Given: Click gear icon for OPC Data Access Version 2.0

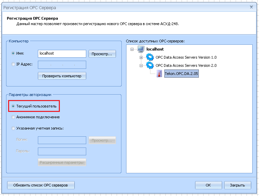Looking at the screenshot, I should coord(149,65).
